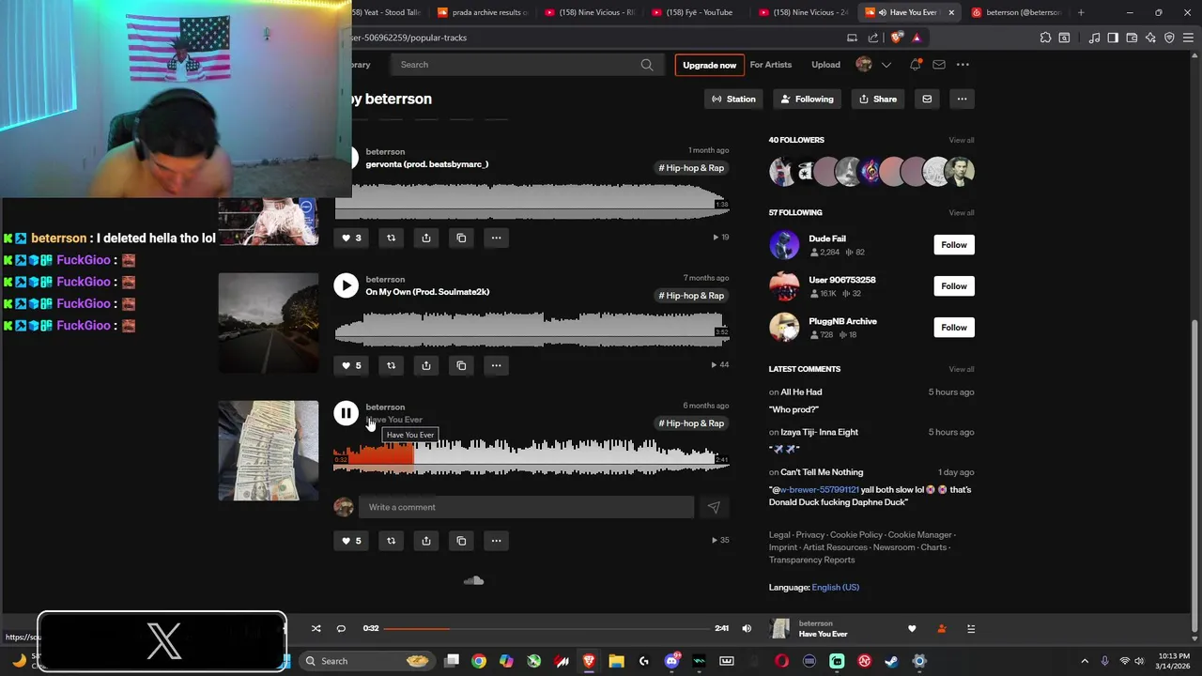Open Chrome from taskbar

tap(479, 661)
